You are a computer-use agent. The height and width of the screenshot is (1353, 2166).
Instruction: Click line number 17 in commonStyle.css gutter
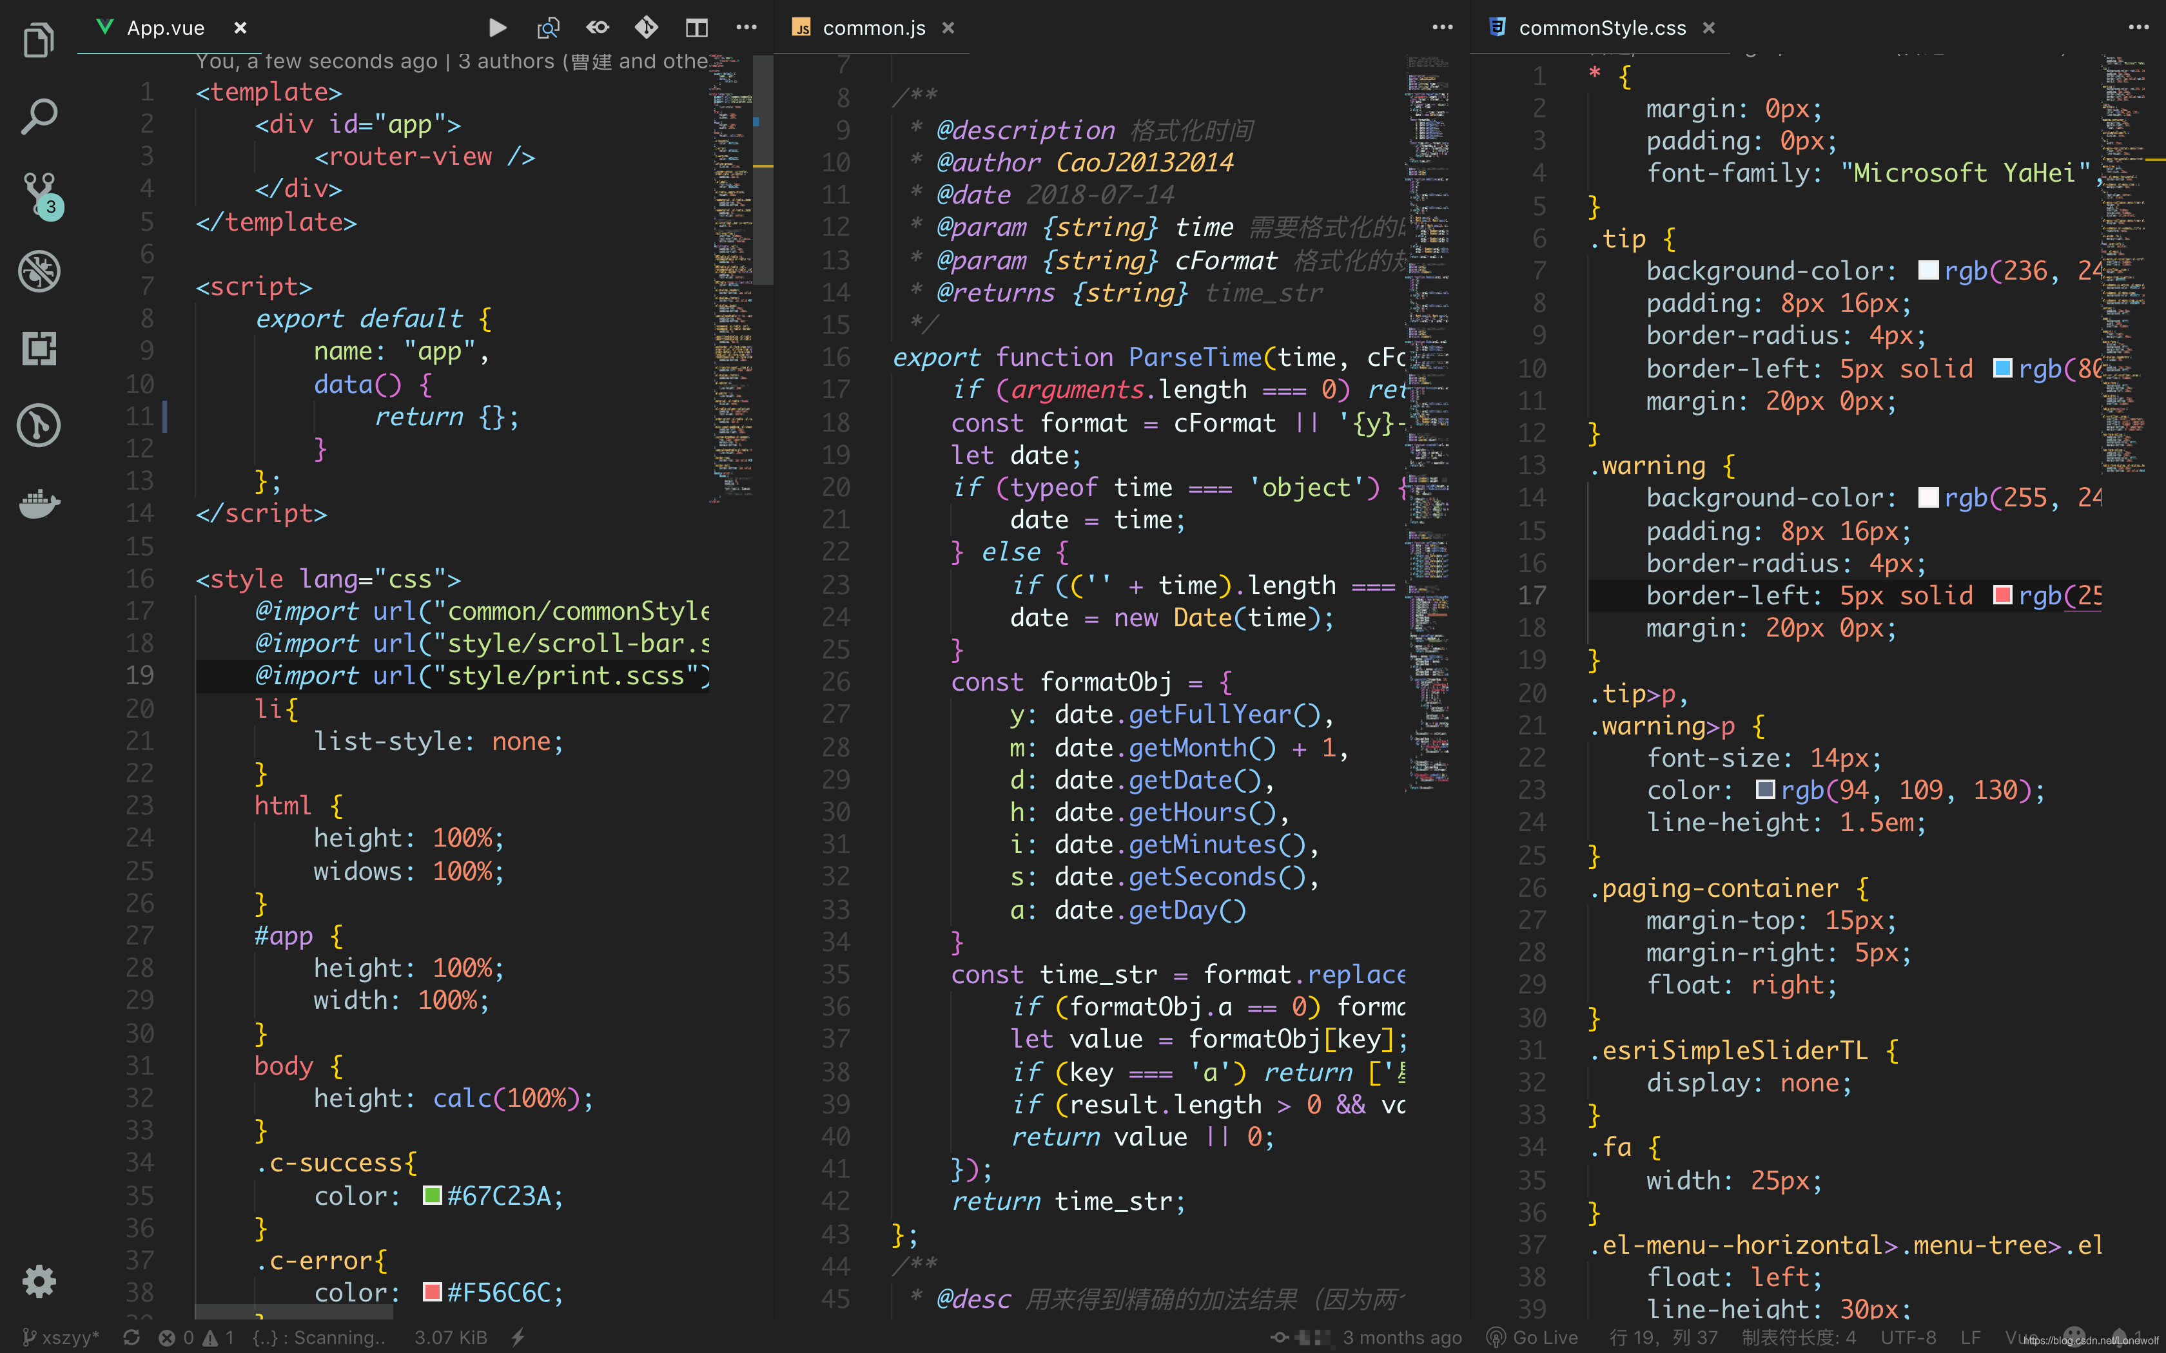(x=1532, y=595)
